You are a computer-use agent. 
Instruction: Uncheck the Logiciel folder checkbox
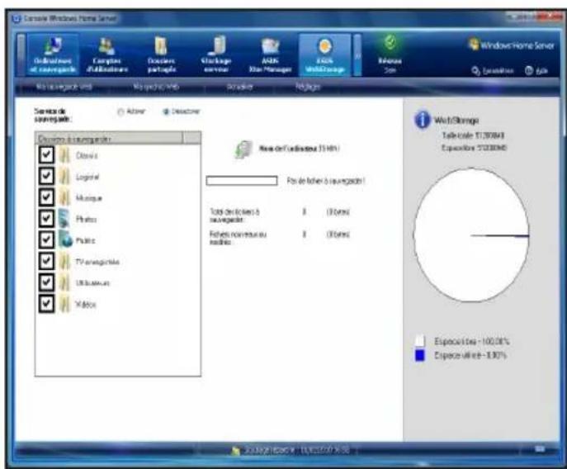pos(46,176)
